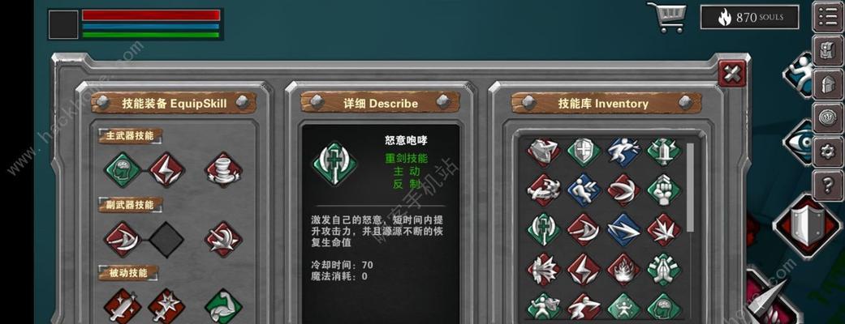Open the shopping cart store
845x324 pixels.
tap(666, 17)
